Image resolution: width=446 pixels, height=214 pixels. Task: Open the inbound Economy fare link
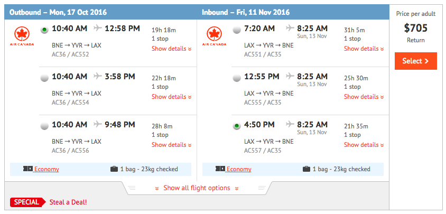click(239, 169)
